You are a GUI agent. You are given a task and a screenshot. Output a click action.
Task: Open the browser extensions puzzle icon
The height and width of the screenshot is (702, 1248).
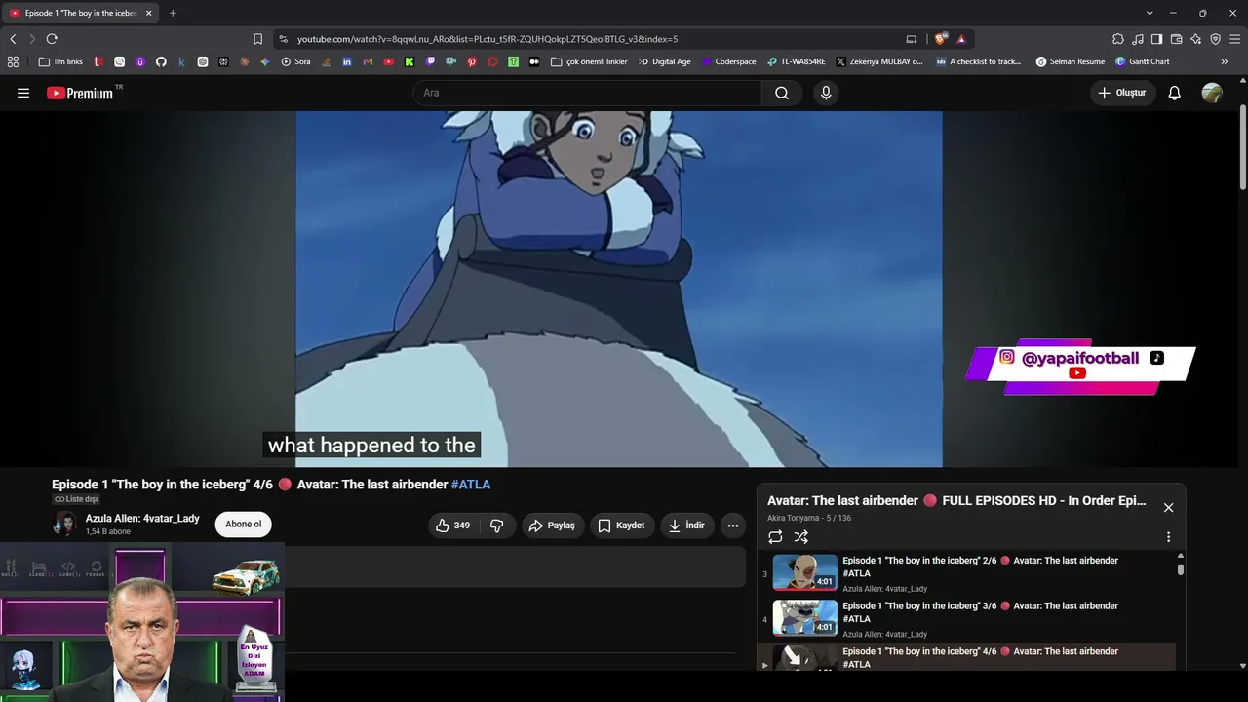pyautogui.click(x=1118, y=39)
